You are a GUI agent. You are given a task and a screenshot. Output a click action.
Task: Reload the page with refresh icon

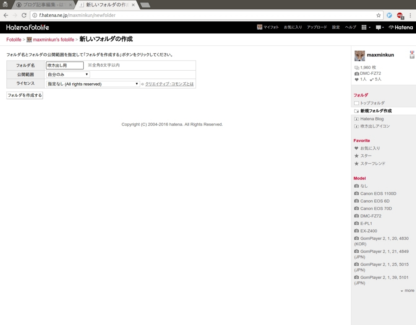24,15
